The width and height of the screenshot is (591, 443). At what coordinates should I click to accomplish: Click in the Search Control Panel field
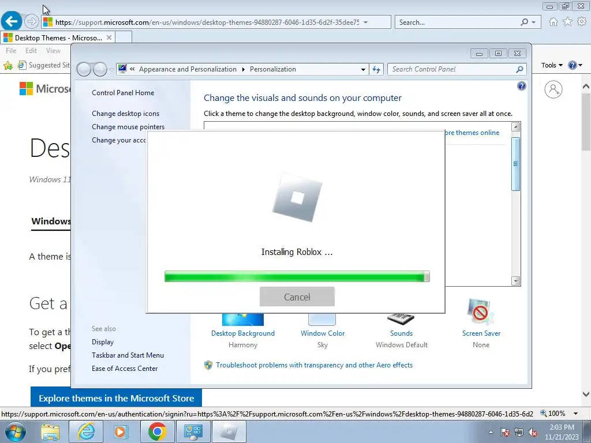tap(451, 69)
